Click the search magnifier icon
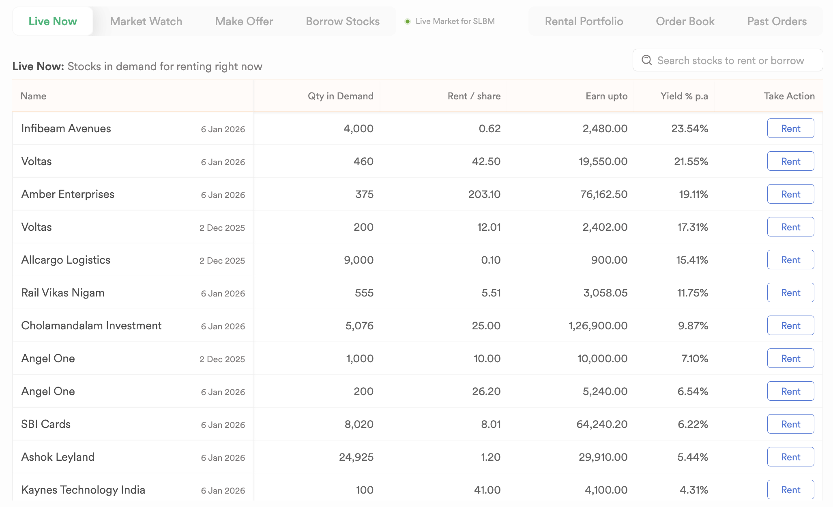The height and width of the screenshot is (507, 833). pos(646,60)
